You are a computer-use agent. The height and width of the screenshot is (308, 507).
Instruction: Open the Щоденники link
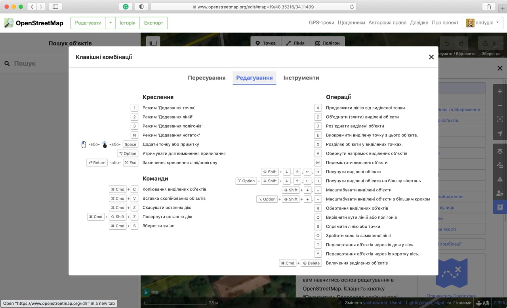point(351,23)
